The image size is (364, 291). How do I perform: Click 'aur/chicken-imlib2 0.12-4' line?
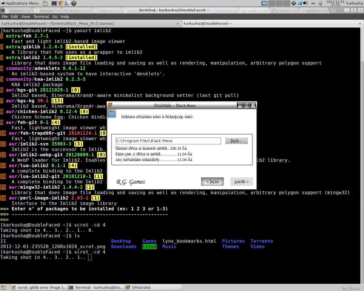47,111
